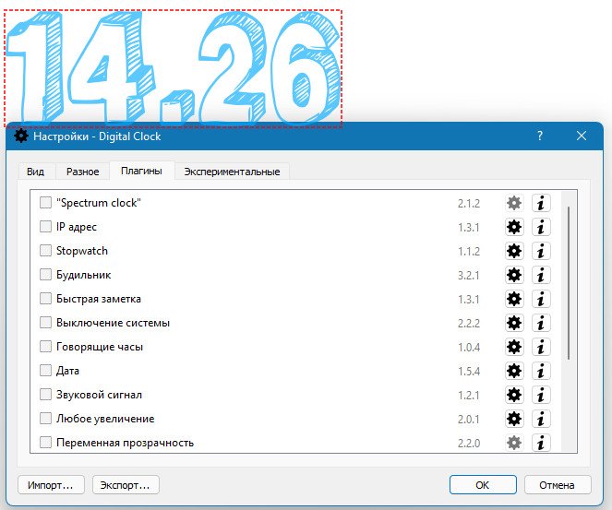
Task: Open the Экспериментальные tab
Action: coord(232,172)
